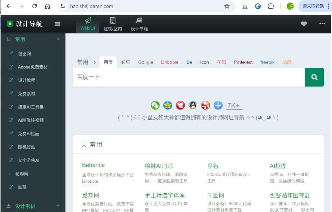Select Dribbble as the search engine
The image size is (332, 212).
coord(170,62)
